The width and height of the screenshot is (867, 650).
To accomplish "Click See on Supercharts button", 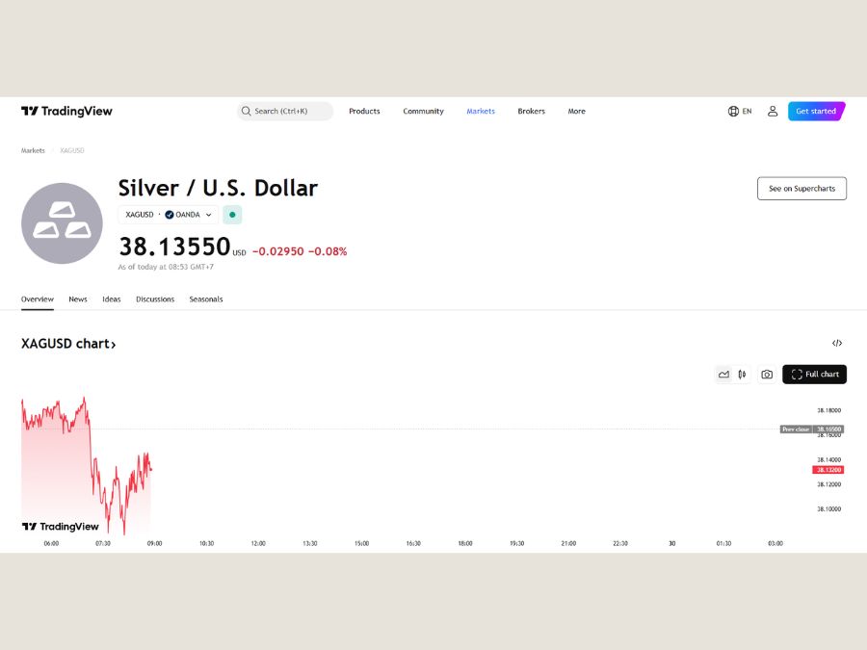I will [801, 189].
